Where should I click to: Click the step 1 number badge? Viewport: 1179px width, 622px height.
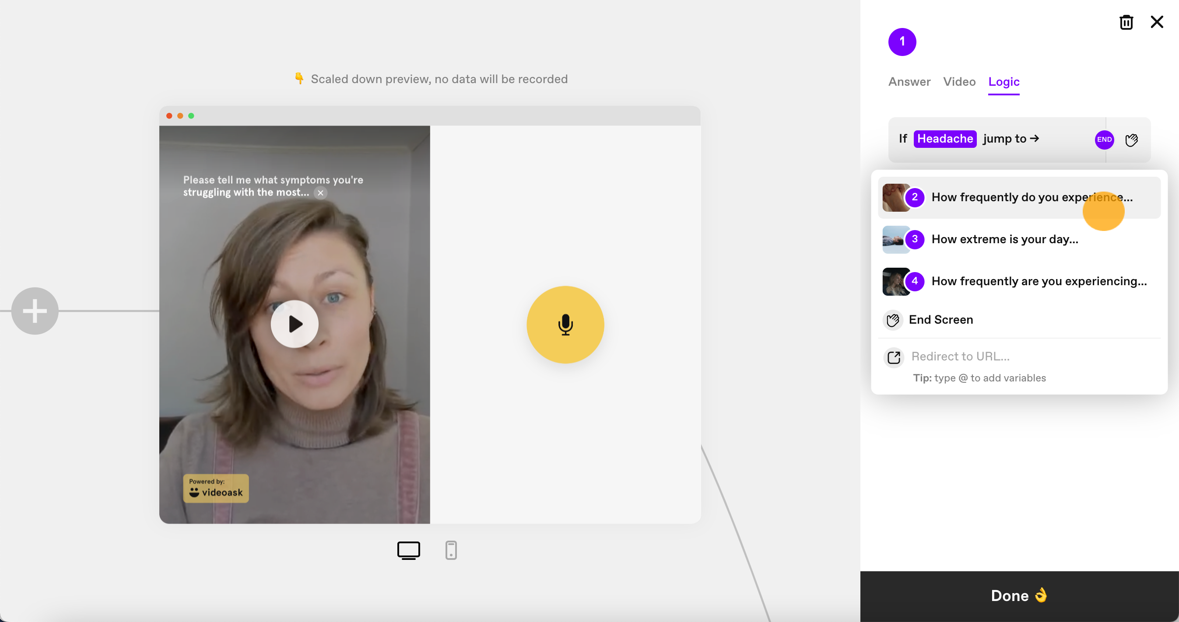(x=902, y=42)
